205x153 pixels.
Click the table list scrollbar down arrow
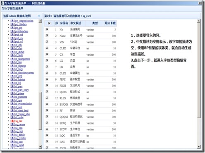tap(40, 147)
